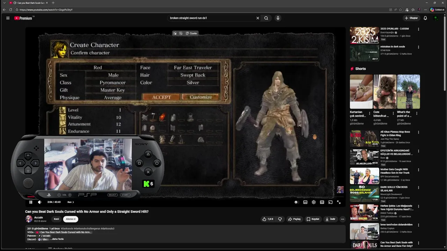This screenshot has width=447, height=251.
Task: Open Edge favorites list icon
Action: pos(413,10)
